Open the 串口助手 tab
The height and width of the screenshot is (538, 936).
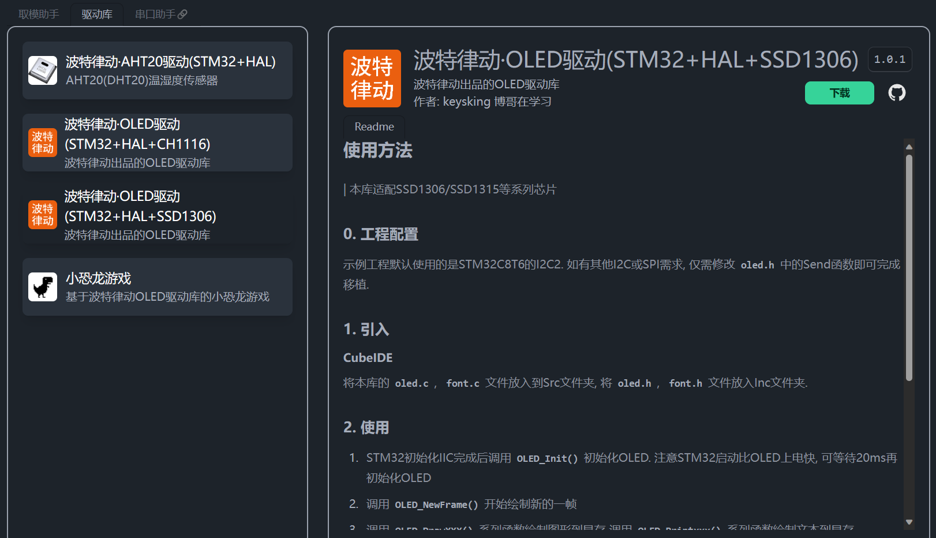(x=155, y=14)
